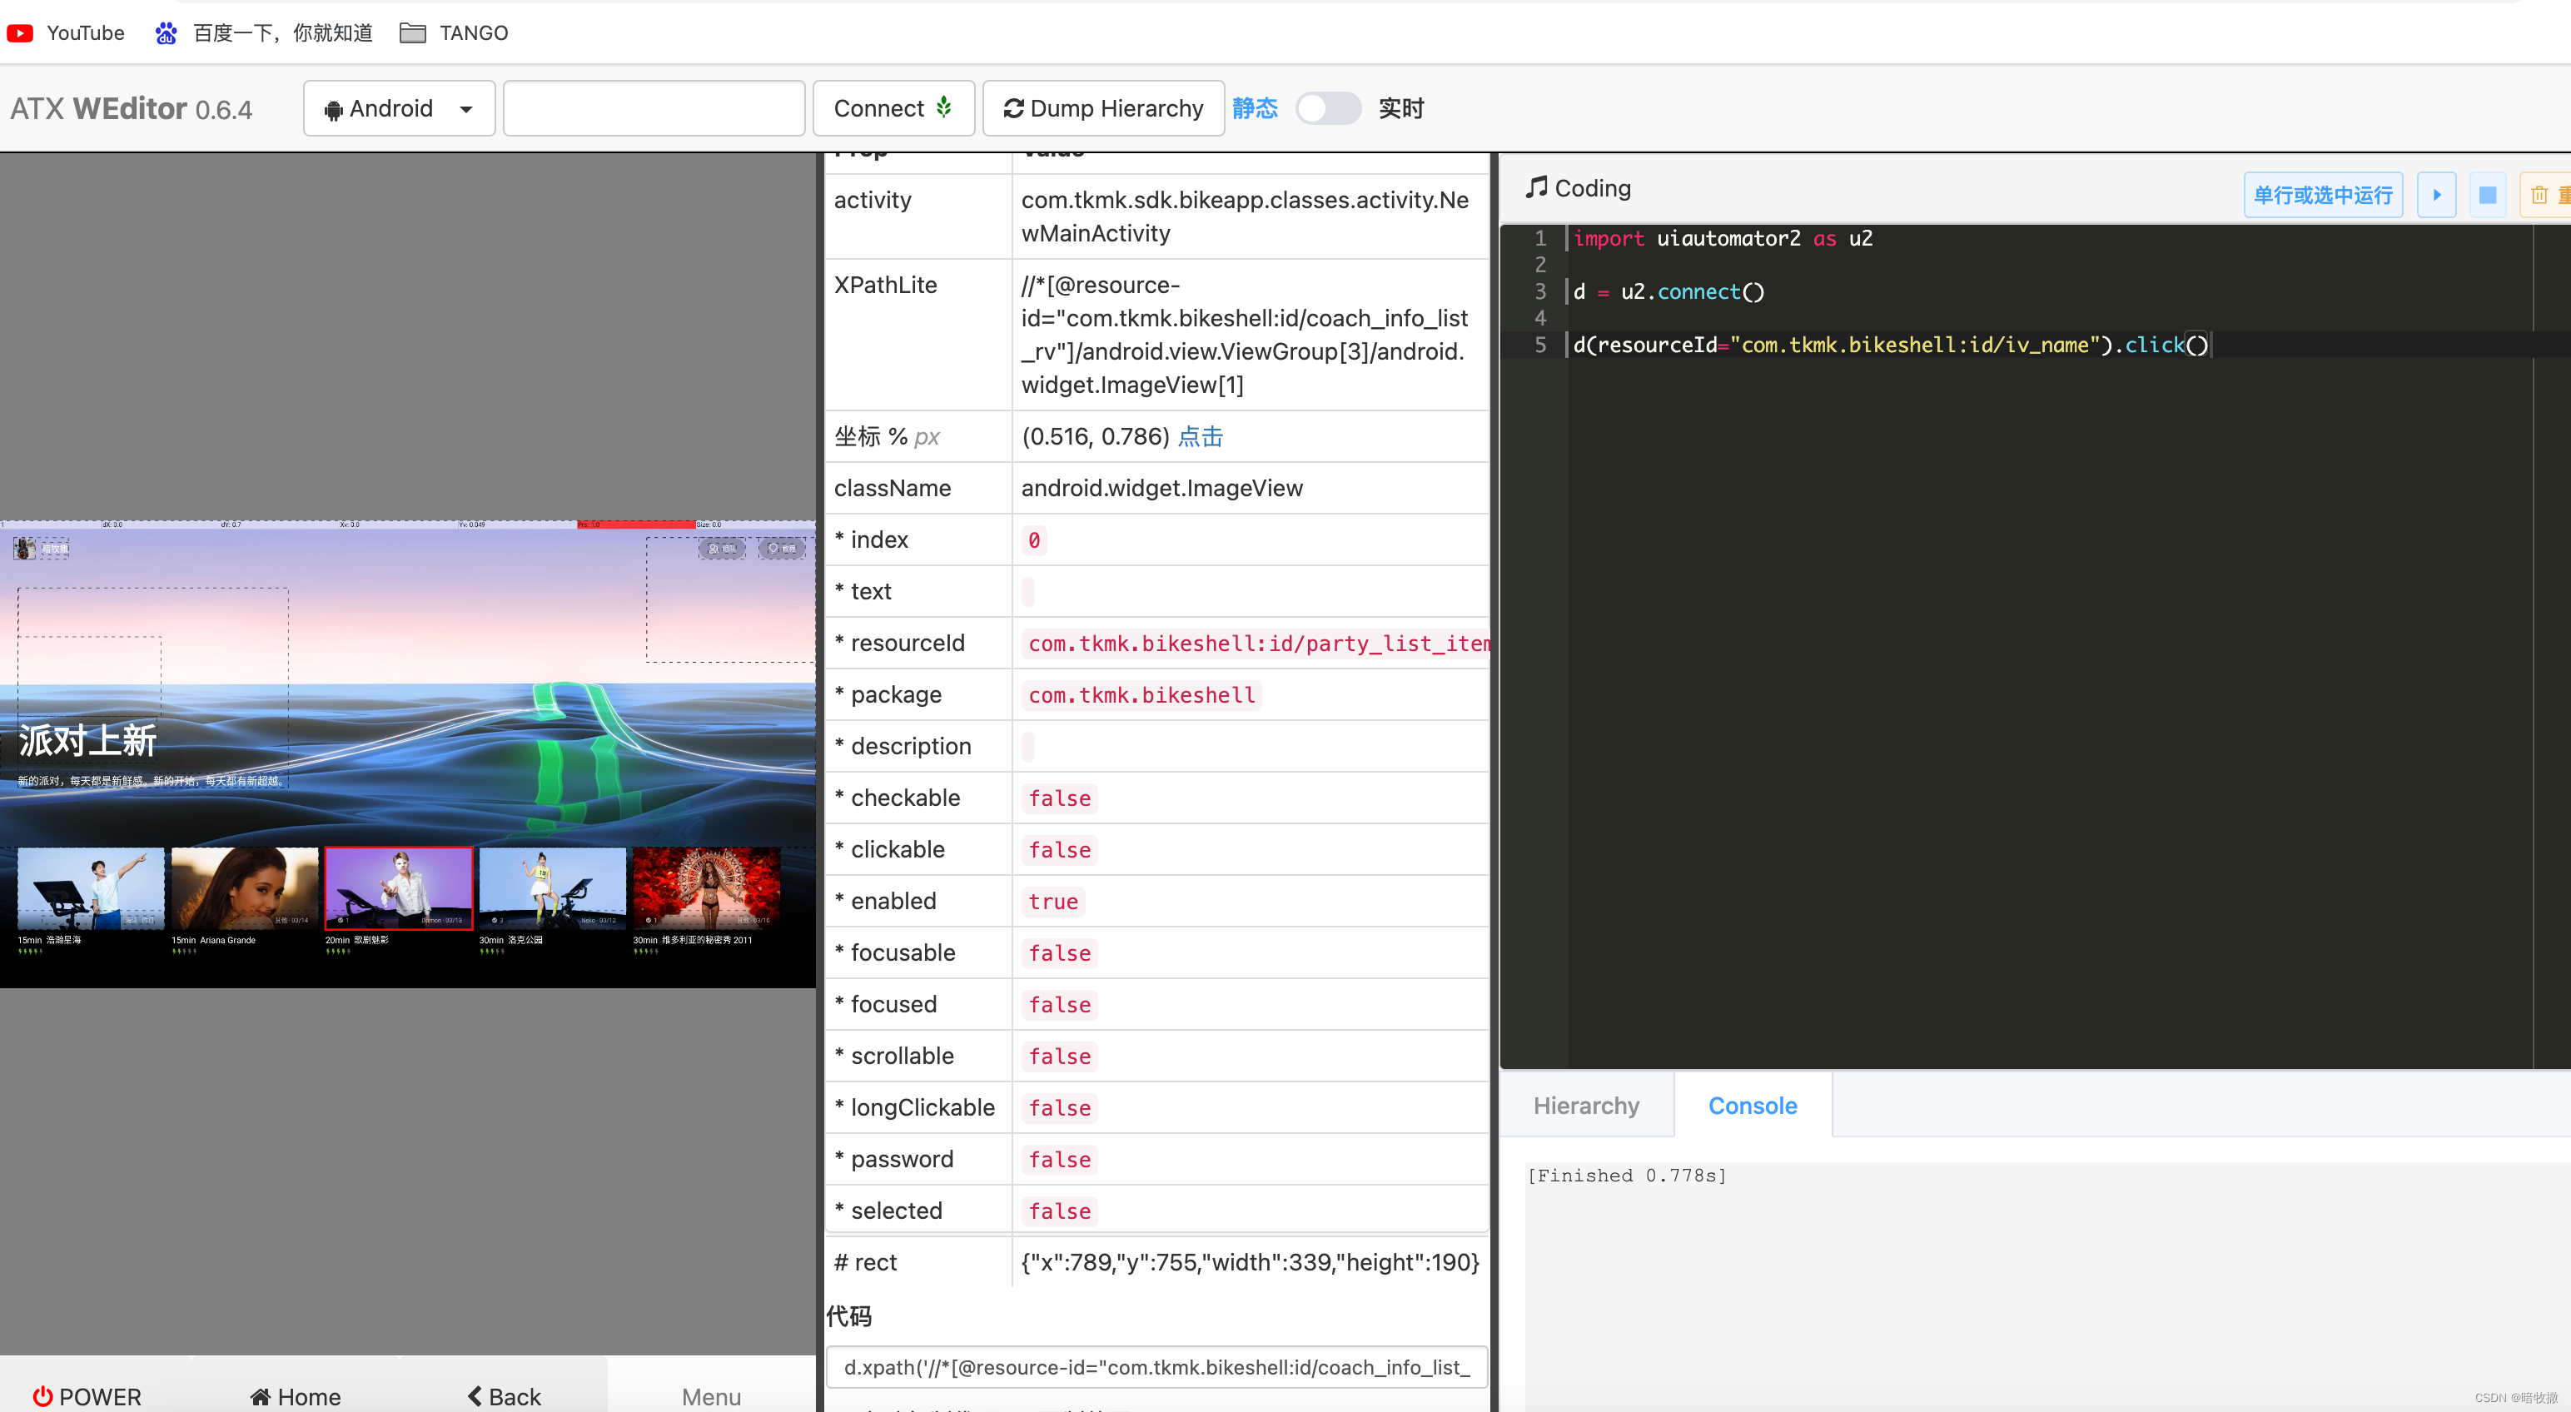This screenshot has width=2571, height=1412.
Task: Click the red highlight progress bar above screenshot
Action: [x=639, y=524]
